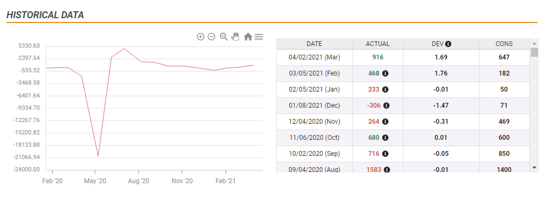The width and height of the screenshot is (546, 203).
Task: Select the 12/04/2020 (Nov) date cell
Action: 314,122
